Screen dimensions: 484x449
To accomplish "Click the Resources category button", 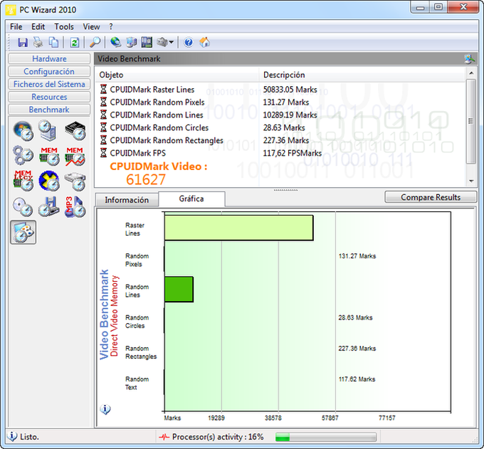I will 49,97.
